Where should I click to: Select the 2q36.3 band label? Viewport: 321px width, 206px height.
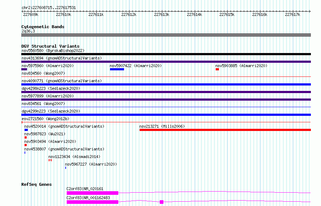[28, 31]
